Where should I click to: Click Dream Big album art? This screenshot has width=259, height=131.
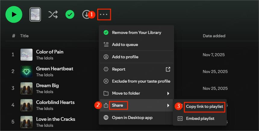[x=27, y=88]
